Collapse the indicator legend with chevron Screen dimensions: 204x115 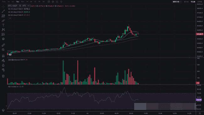[10, 18]
